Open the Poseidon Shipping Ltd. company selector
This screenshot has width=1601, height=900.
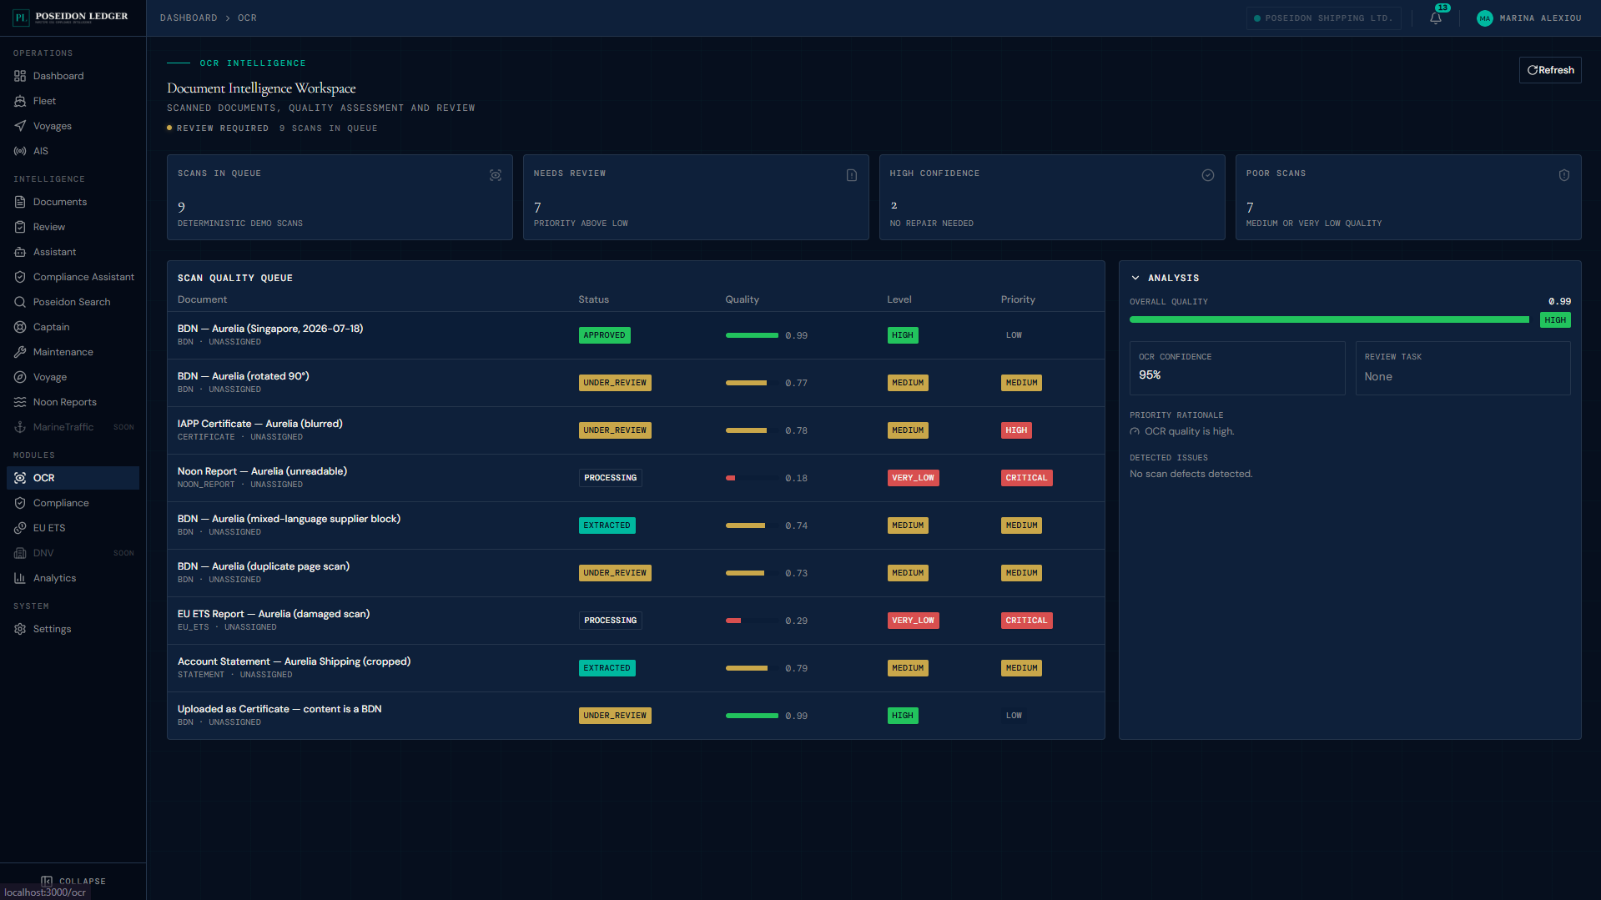coord(1323,18)
